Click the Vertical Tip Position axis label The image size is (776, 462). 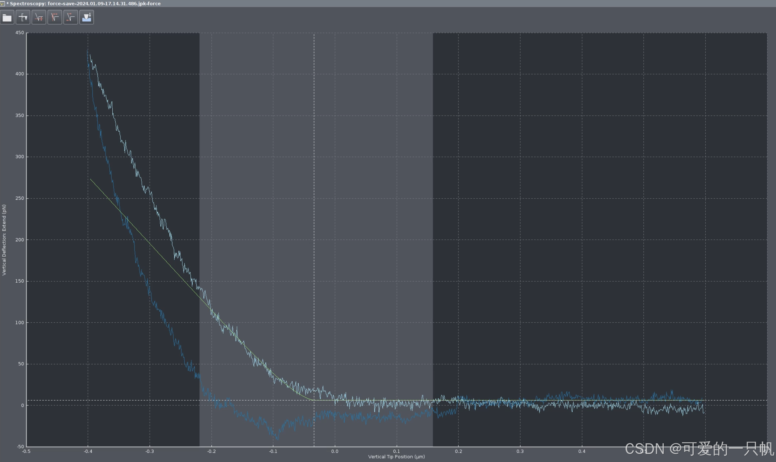(396, 457)
